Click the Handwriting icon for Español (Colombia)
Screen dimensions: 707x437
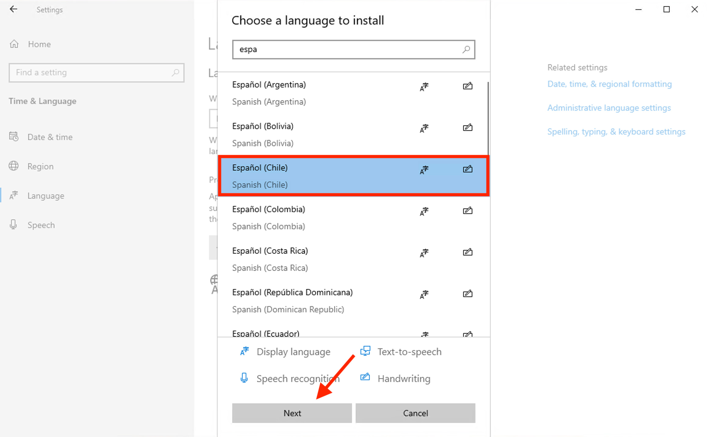point(468,211)
